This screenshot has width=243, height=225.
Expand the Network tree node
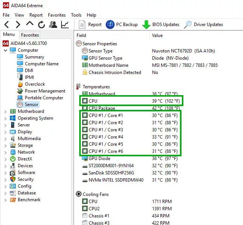click(x=5, y=153)
